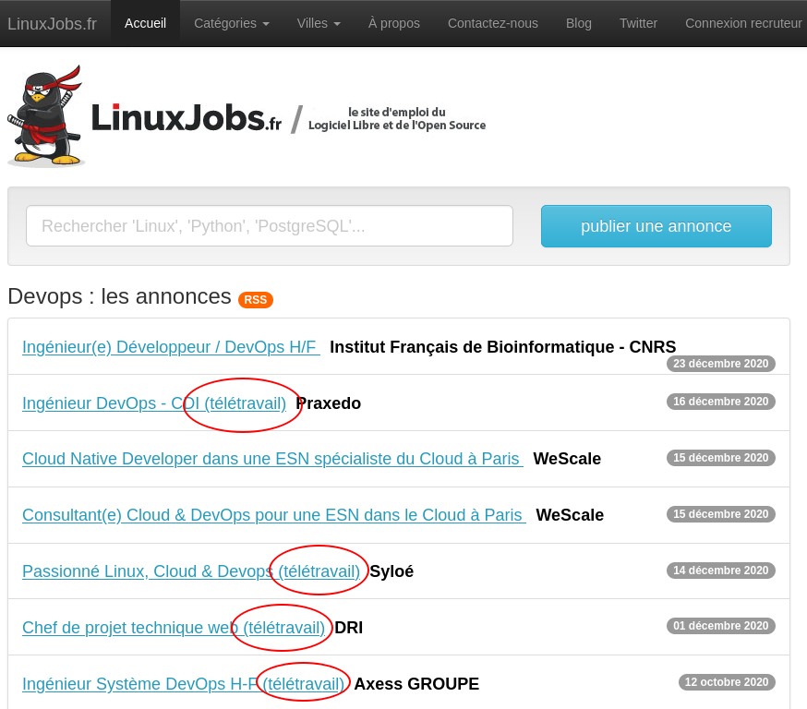The width and height of the screenshot is (807, 709).
Task: Open the Accueil nav tab
Action: [x=145, y=23]
